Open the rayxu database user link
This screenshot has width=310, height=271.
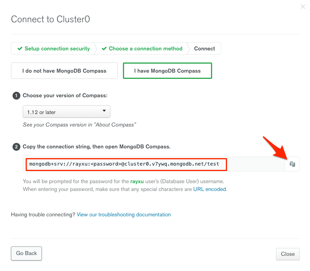tap(137, 182)
